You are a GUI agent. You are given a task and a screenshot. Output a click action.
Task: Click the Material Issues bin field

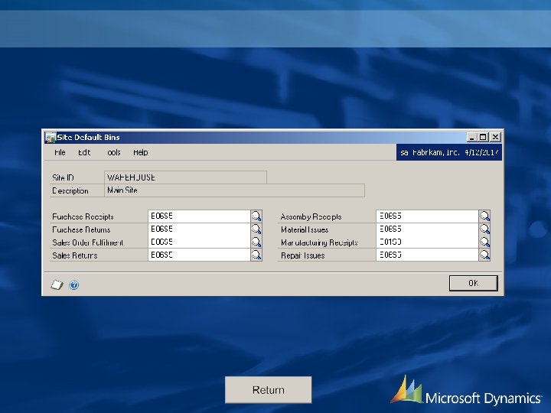click(x=427, y=229)
